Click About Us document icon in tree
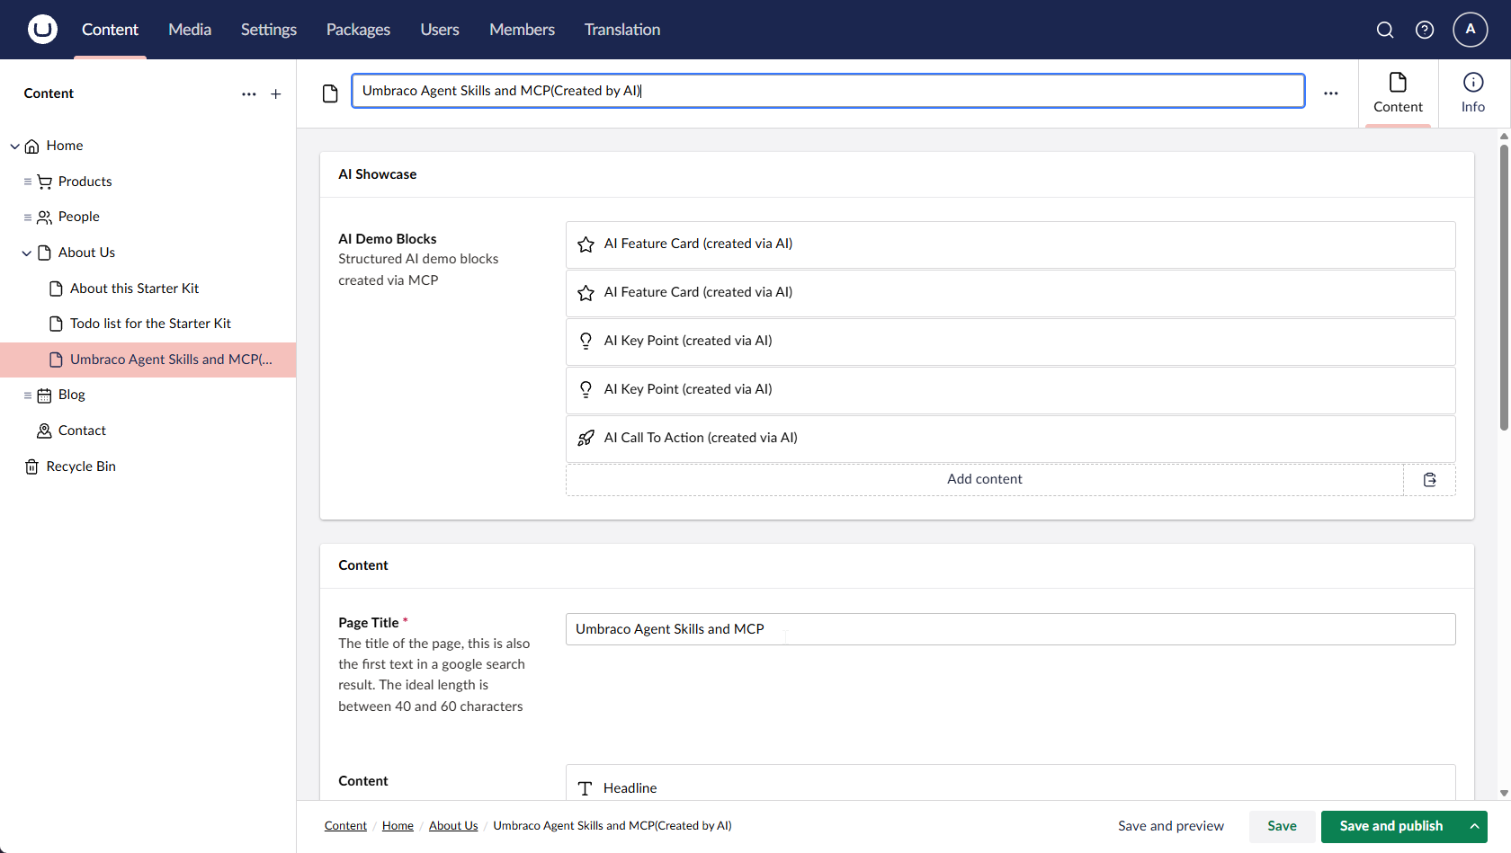 44,253
